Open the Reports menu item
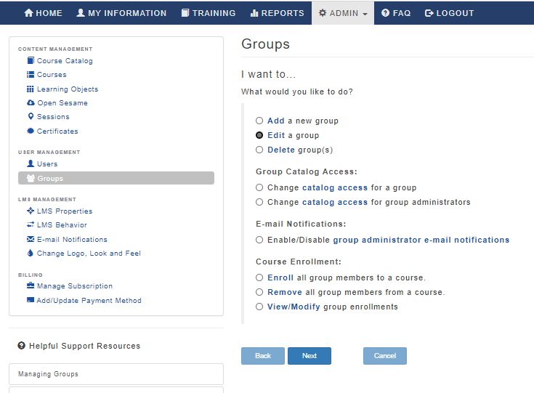 [x=277, y=13]
